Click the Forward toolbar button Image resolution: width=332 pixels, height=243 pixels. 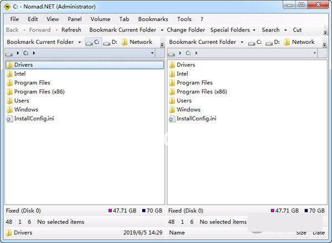click(40, 30)
